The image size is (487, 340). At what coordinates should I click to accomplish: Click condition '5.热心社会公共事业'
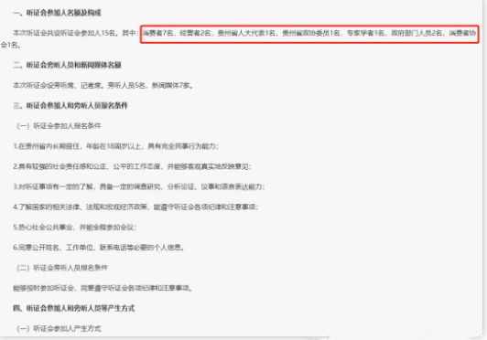click(43, 228)
